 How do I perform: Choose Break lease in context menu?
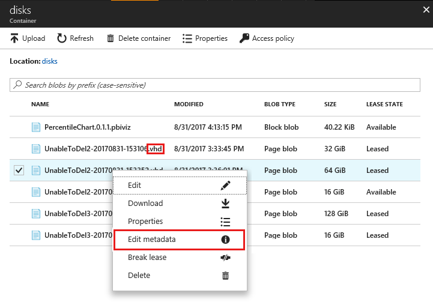pyautogui.click(x=147, y=258)
